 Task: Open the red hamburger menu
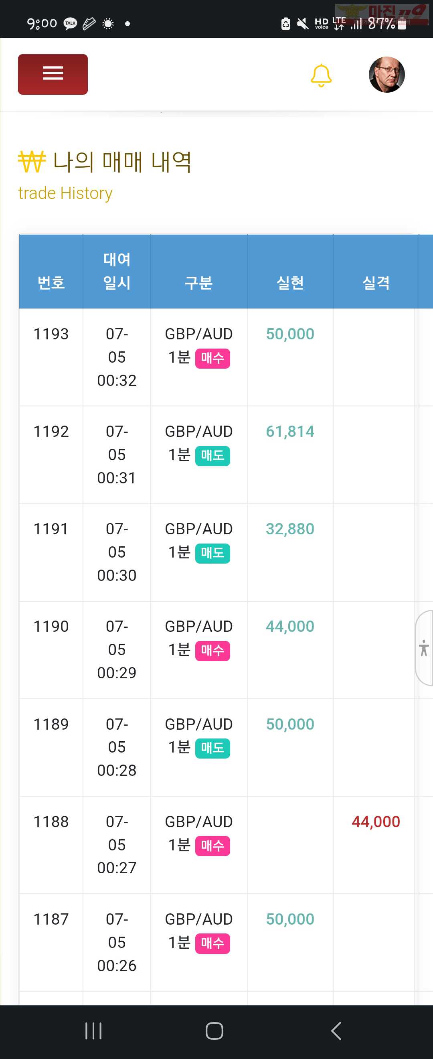(53, 74)
